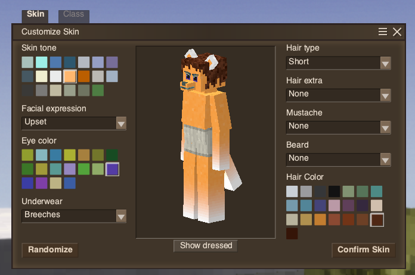Screen dimensions: 415x275
Task: Select the black hair color swatch
Action: point(334,191)
